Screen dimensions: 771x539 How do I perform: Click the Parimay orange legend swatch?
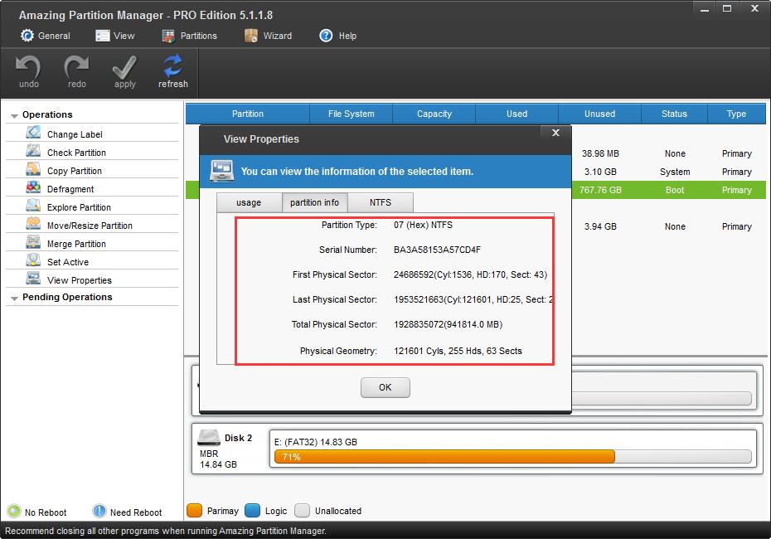click(x=195, y=511)
